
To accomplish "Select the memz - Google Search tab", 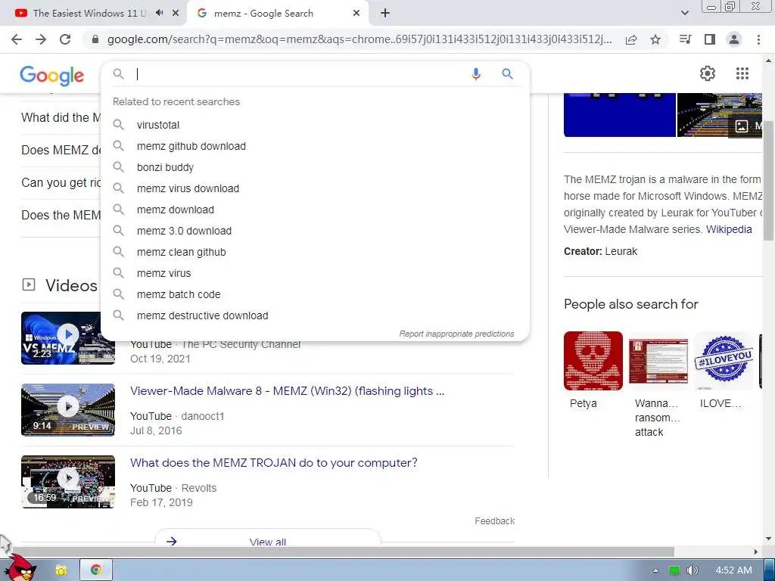I will point(263,14).
